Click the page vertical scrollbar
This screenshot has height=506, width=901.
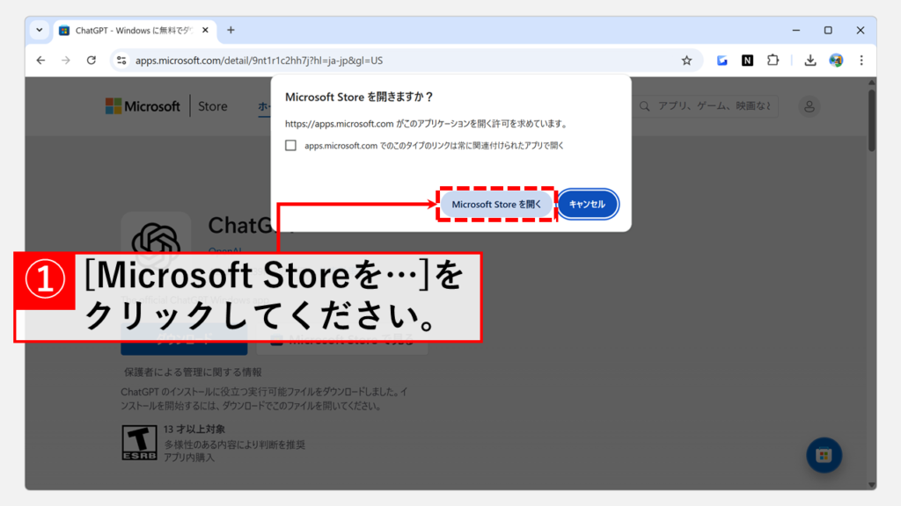[872, 120]
